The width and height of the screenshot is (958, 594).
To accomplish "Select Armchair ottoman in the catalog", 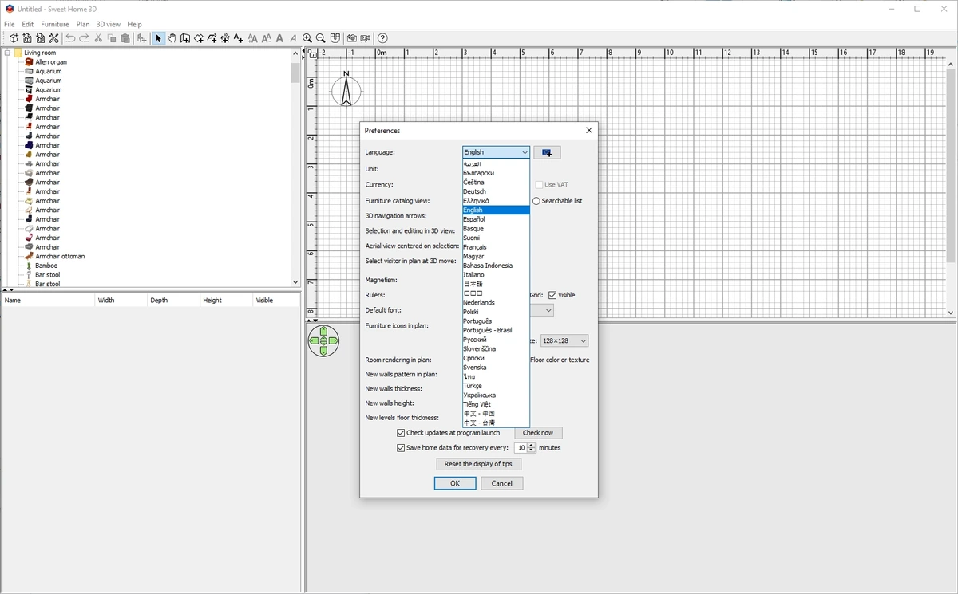I will (x=60, y=257).
